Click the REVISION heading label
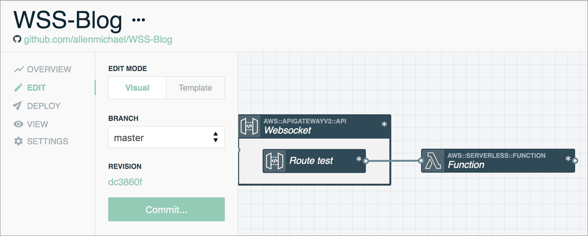Screen dimensions: 588x236 click(x=125, y=166)
